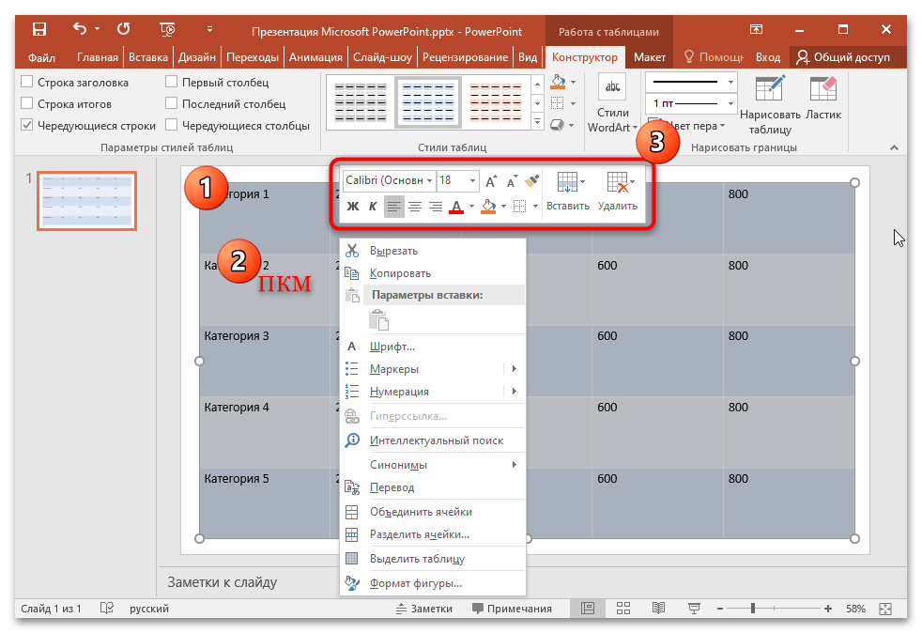Image resolution: width=922 pixels, height=633 pixels.
Task: Choose Копировать from the context menu
Action: click(x=400, y=273)
